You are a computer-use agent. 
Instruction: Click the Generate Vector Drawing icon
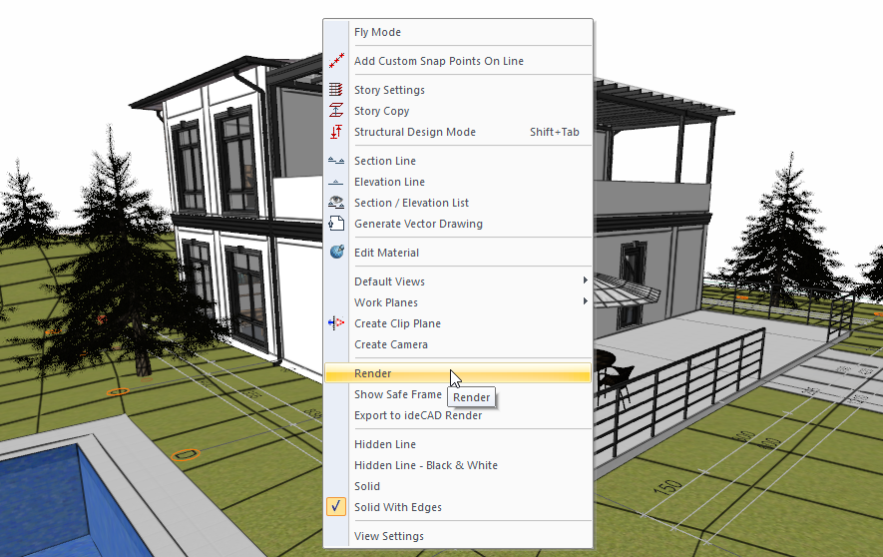(x=336, y=224)
